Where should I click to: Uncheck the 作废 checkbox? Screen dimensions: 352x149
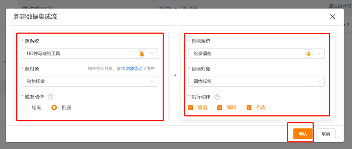click(249, 108)
